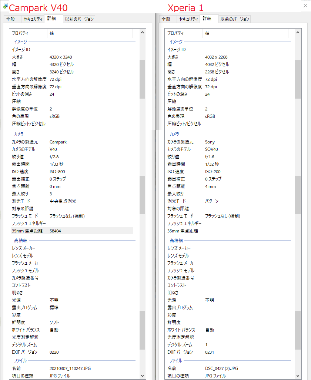Open the 全般 tab in the Campark V40 window
Screen dimensions: 311x380
tap(11, 19)
